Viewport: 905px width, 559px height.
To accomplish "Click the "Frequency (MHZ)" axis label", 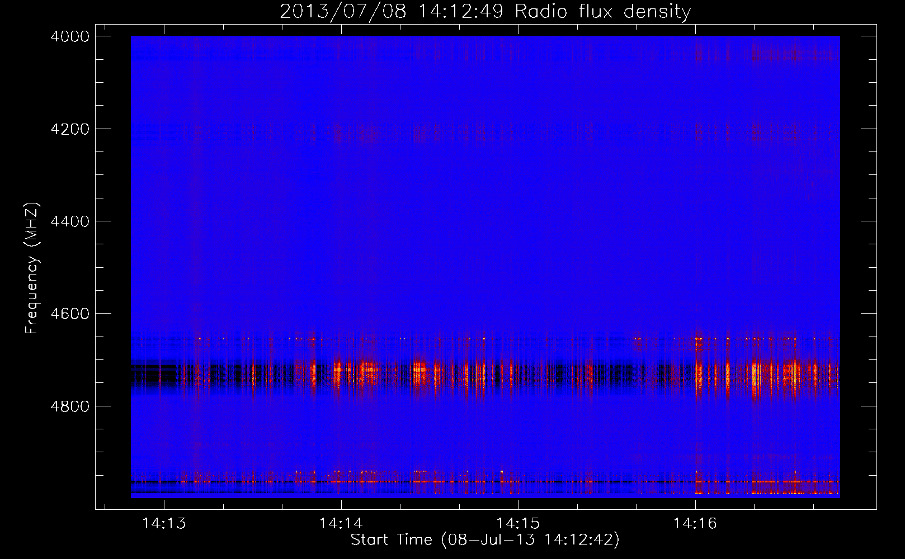I will tap(32, 268).
